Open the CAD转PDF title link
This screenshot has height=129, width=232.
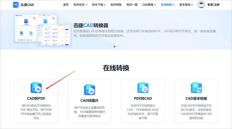point(36,98)
